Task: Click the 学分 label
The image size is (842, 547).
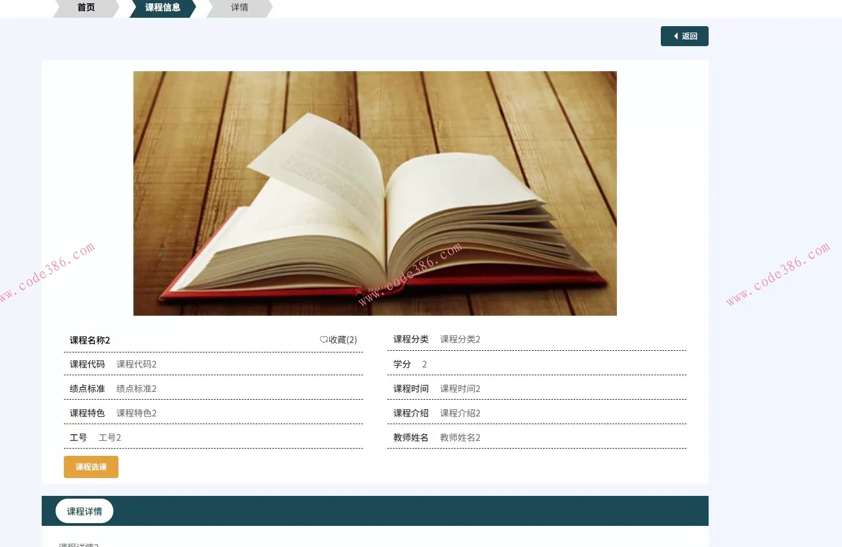Action: (402, 364)
